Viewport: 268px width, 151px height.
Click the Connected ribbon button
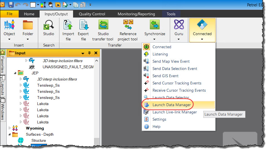tap(202, 30)
